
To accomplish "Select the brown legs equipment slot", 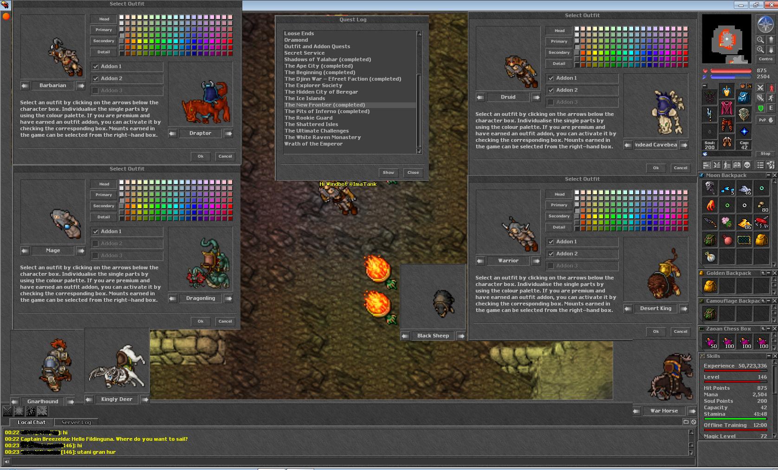I will point(726,125).
